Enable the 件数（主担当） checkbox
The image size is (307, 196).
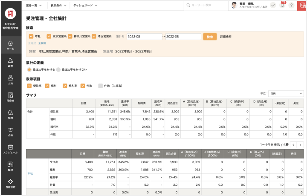click(x=101, y=86)
